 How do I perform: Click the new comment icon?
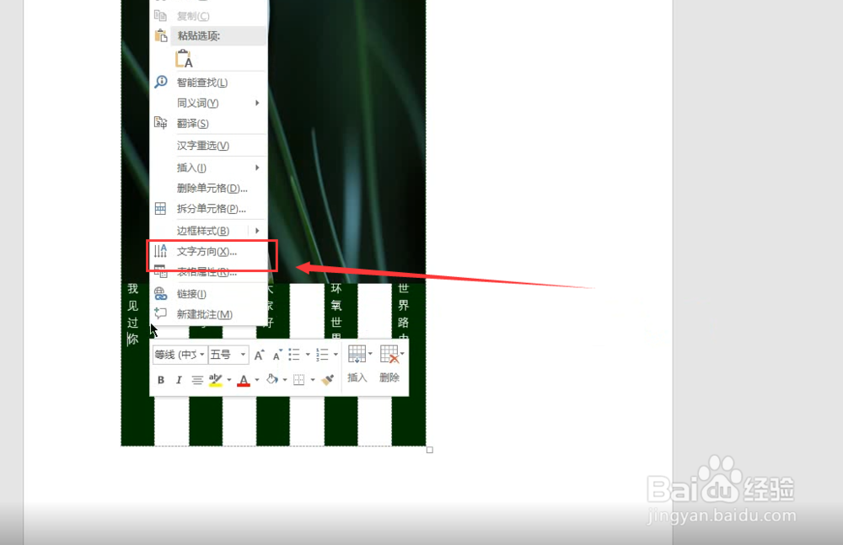pos(160,313)
